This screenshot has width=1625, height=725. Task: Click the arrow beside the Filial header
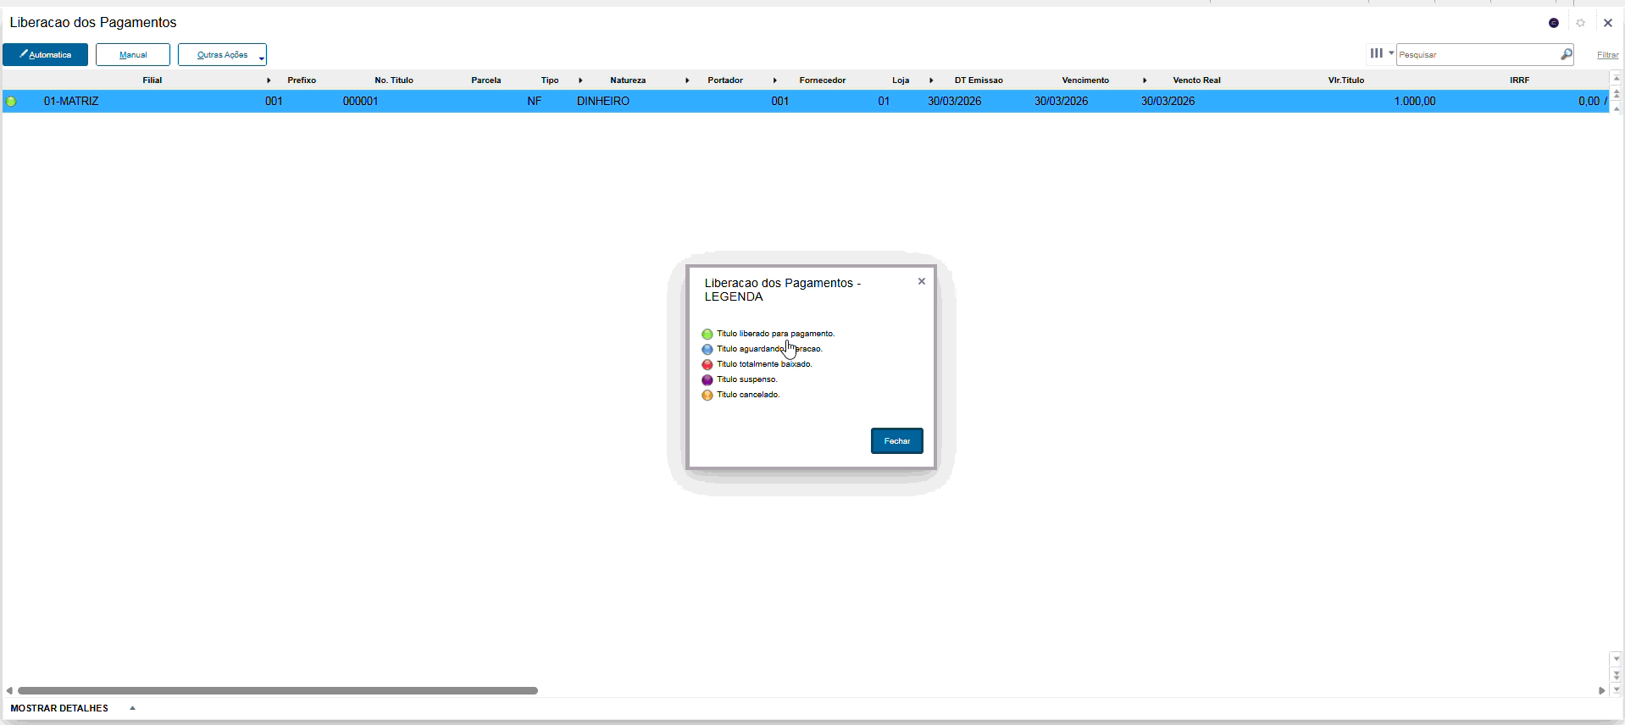tap(269, 80)
